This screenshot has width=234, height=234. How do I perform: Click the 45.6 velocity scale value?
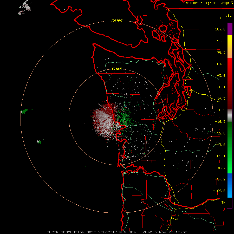click(x=221, y=75)
